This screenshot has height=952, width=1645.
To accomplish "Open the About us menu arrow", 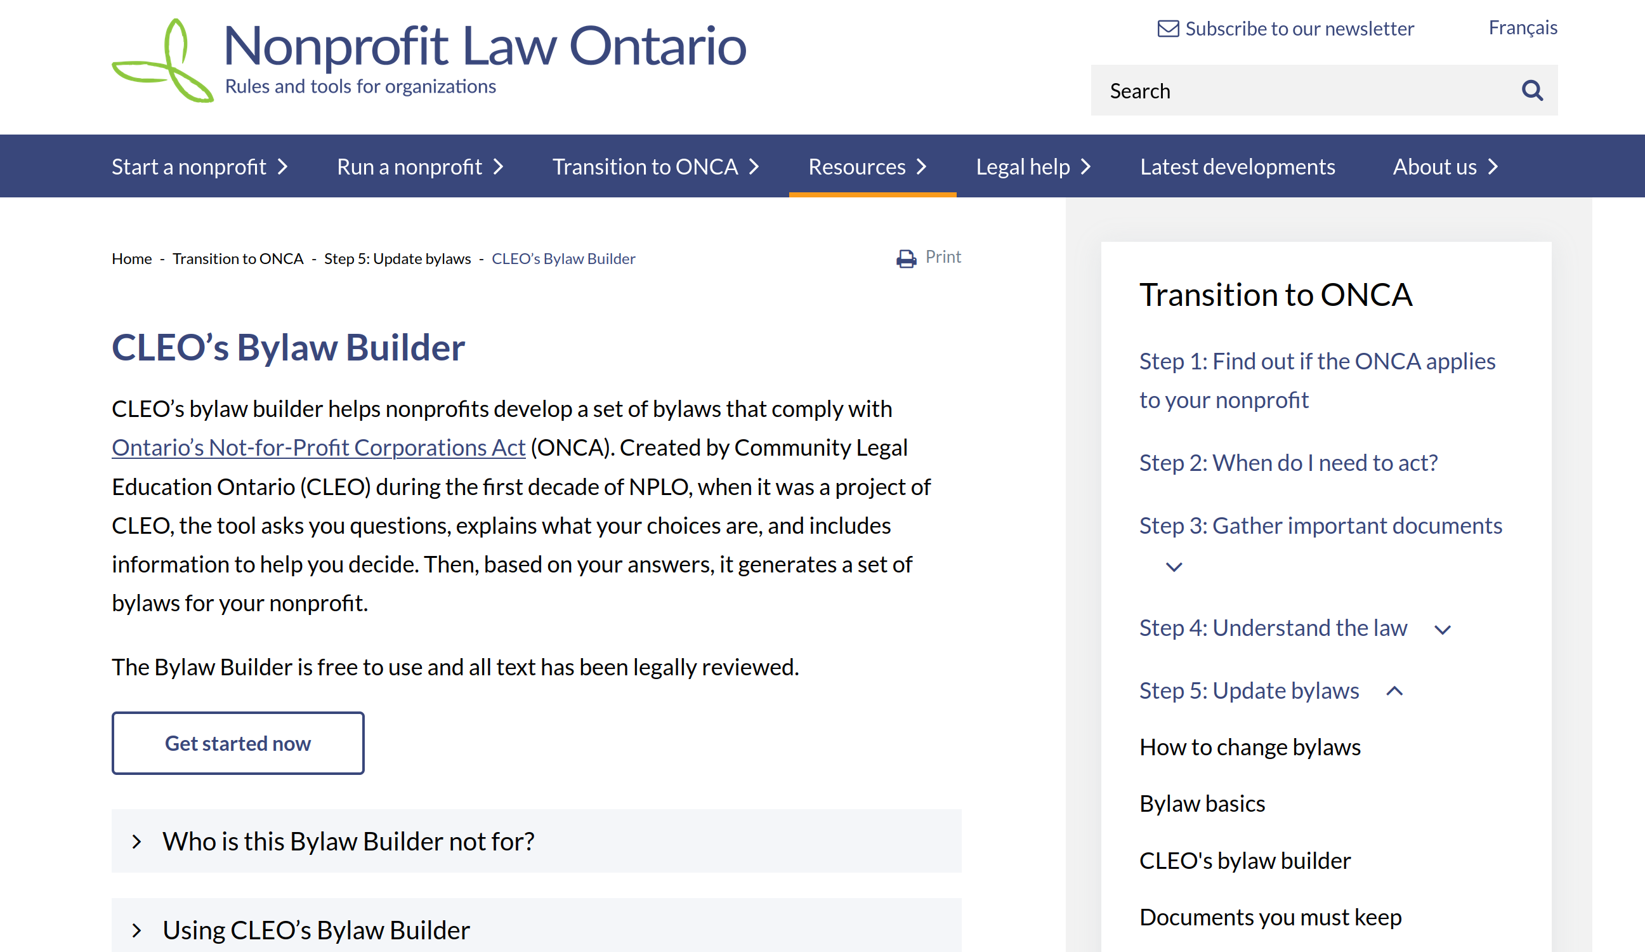I will coord(1493,167).
